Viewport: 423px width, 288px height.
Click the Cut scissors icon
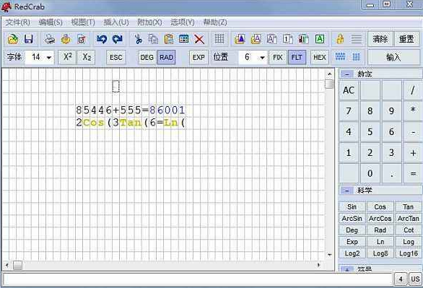pos(139,40)
